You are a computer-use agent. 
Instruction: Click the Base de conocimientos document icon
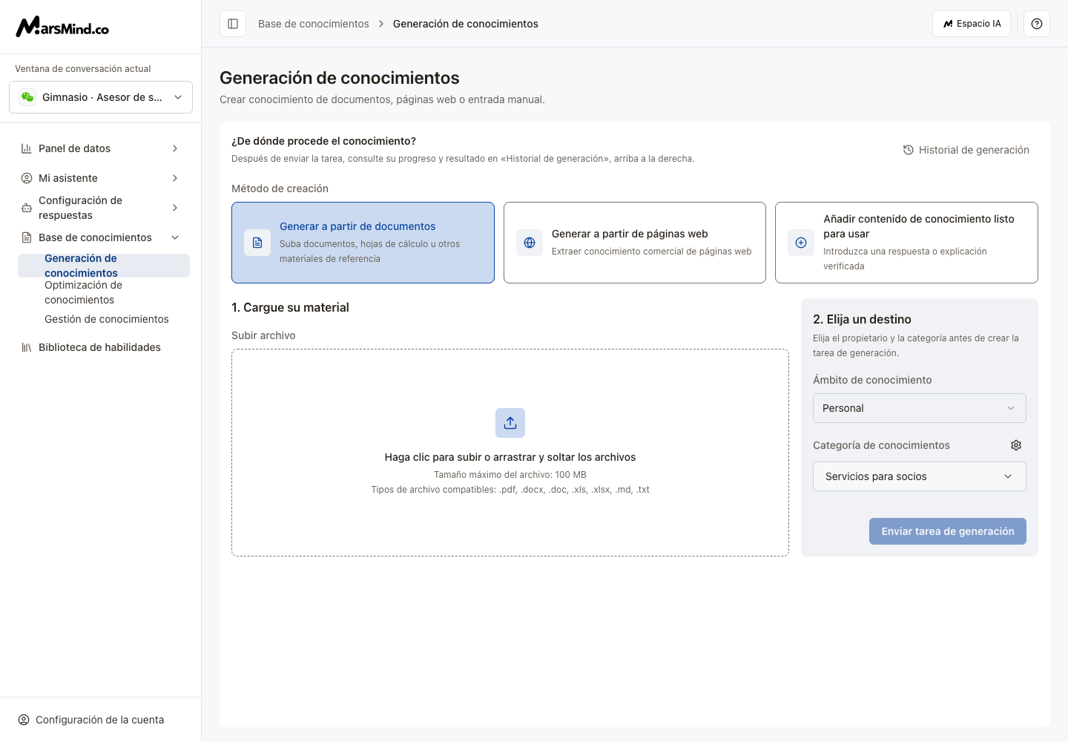(x=27, y=237)
